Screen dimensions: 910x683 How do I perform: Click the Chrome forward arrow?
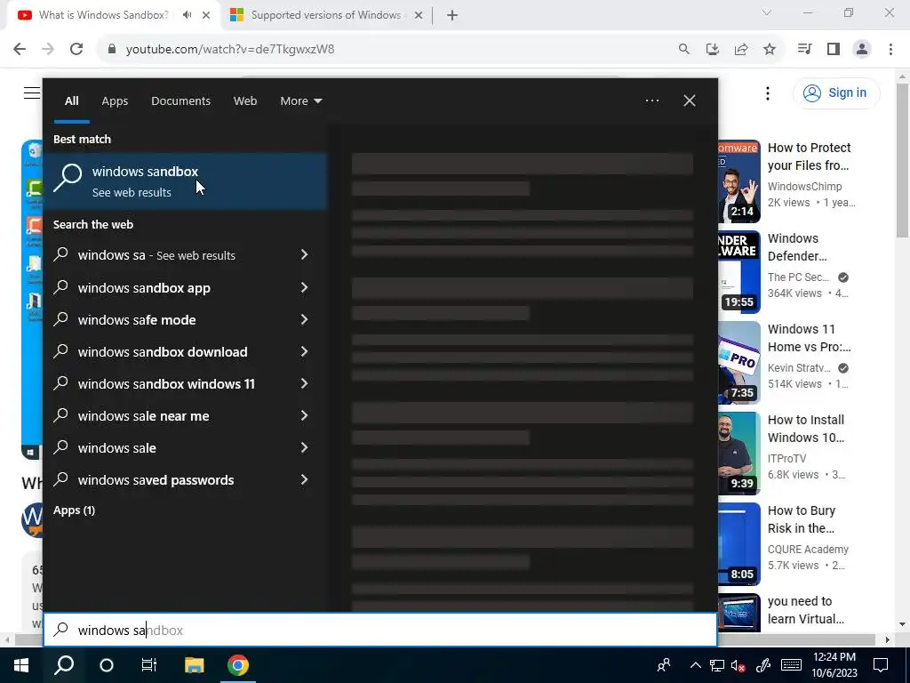point(48,49)
